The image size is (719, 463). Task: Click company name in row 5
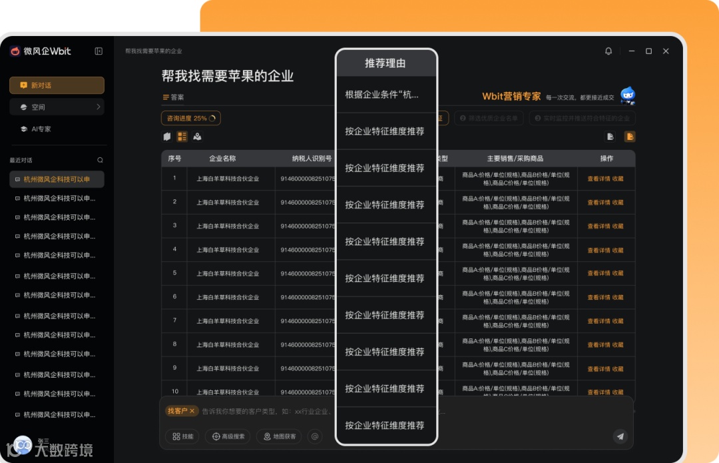click(x=228, y=274)
